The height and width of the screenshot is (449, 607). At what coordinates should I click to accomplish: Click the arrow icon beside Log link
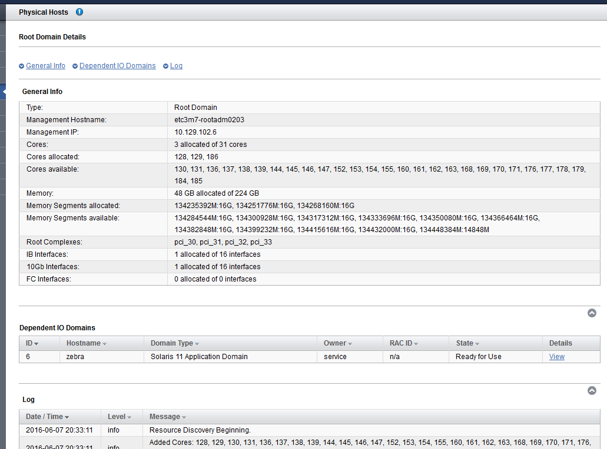(x=165, y=66)
